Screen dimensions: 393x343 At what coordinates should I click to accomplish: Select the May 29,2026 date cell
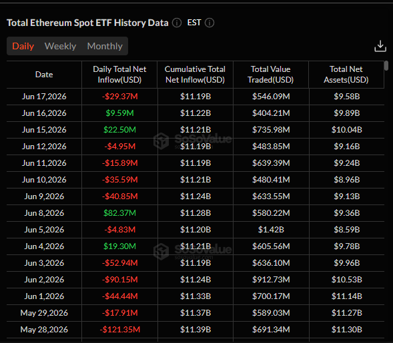(x=44, y=313)
